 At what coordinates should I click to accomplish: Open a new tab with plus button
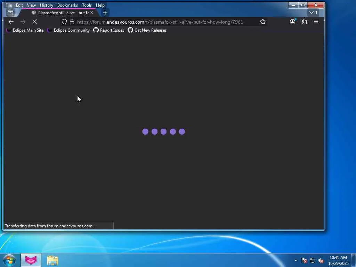(x=105, y=13)
